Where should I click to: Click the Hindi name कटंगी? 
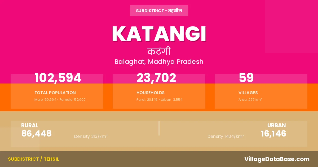(159, 51)
